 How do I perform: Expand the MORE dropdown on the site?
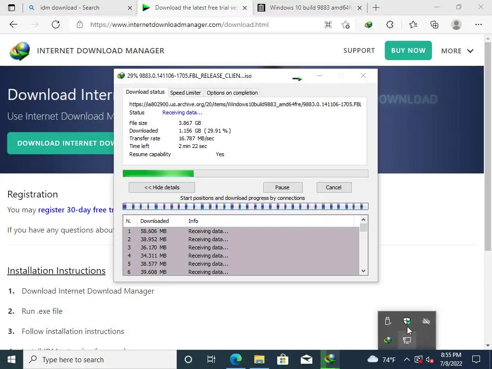[x=457, y=51]
